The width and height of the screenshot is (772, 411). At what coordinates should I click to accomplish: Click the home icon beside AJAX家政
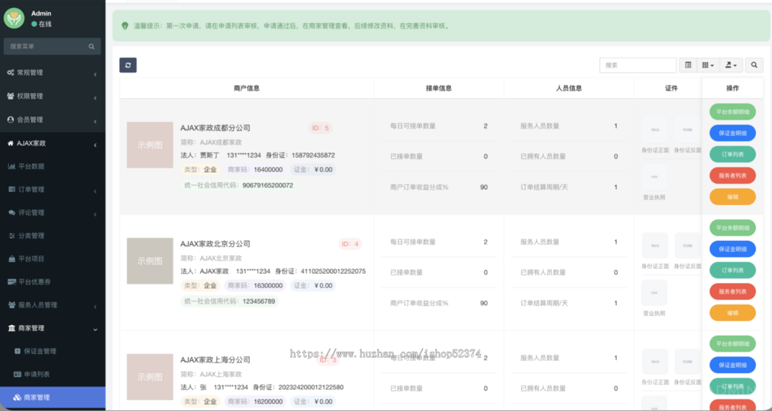(x=11, y=143)
